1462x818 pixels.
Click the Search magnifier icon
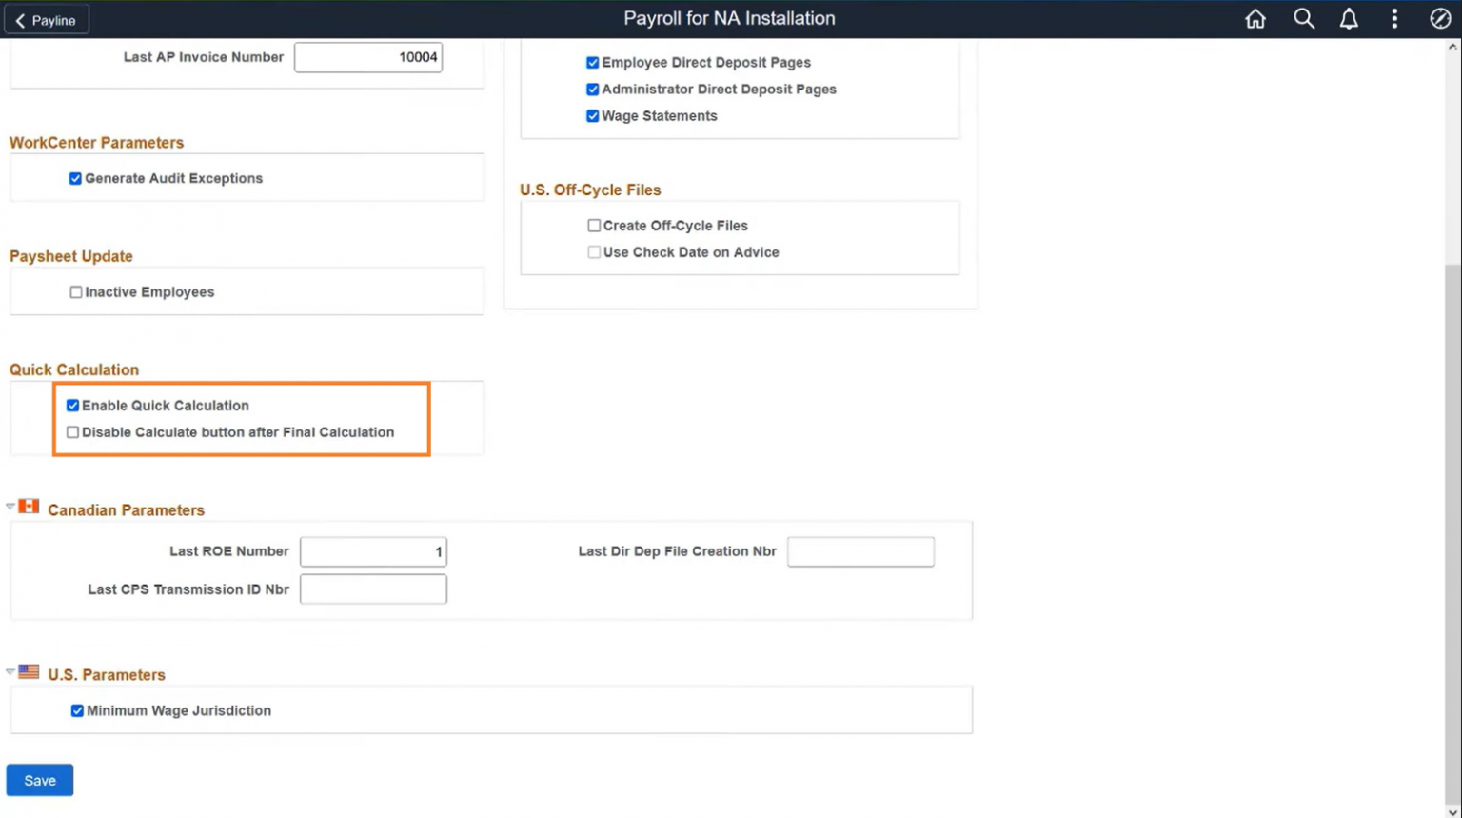[x=1303, y=18]
